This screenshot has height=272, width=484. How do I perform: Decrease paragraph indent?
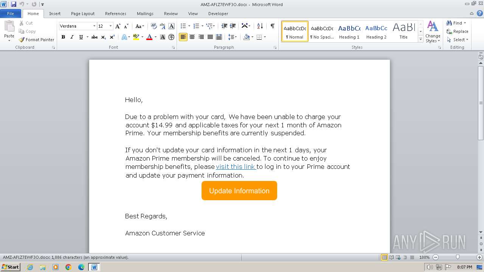click(x=224, y=26)
